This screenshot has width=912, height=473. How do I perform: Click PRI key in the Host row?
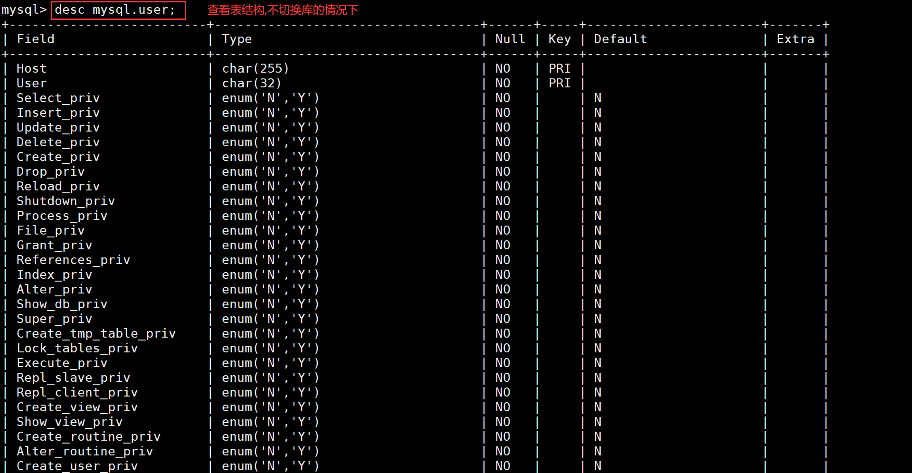click(x=560, y=68)
